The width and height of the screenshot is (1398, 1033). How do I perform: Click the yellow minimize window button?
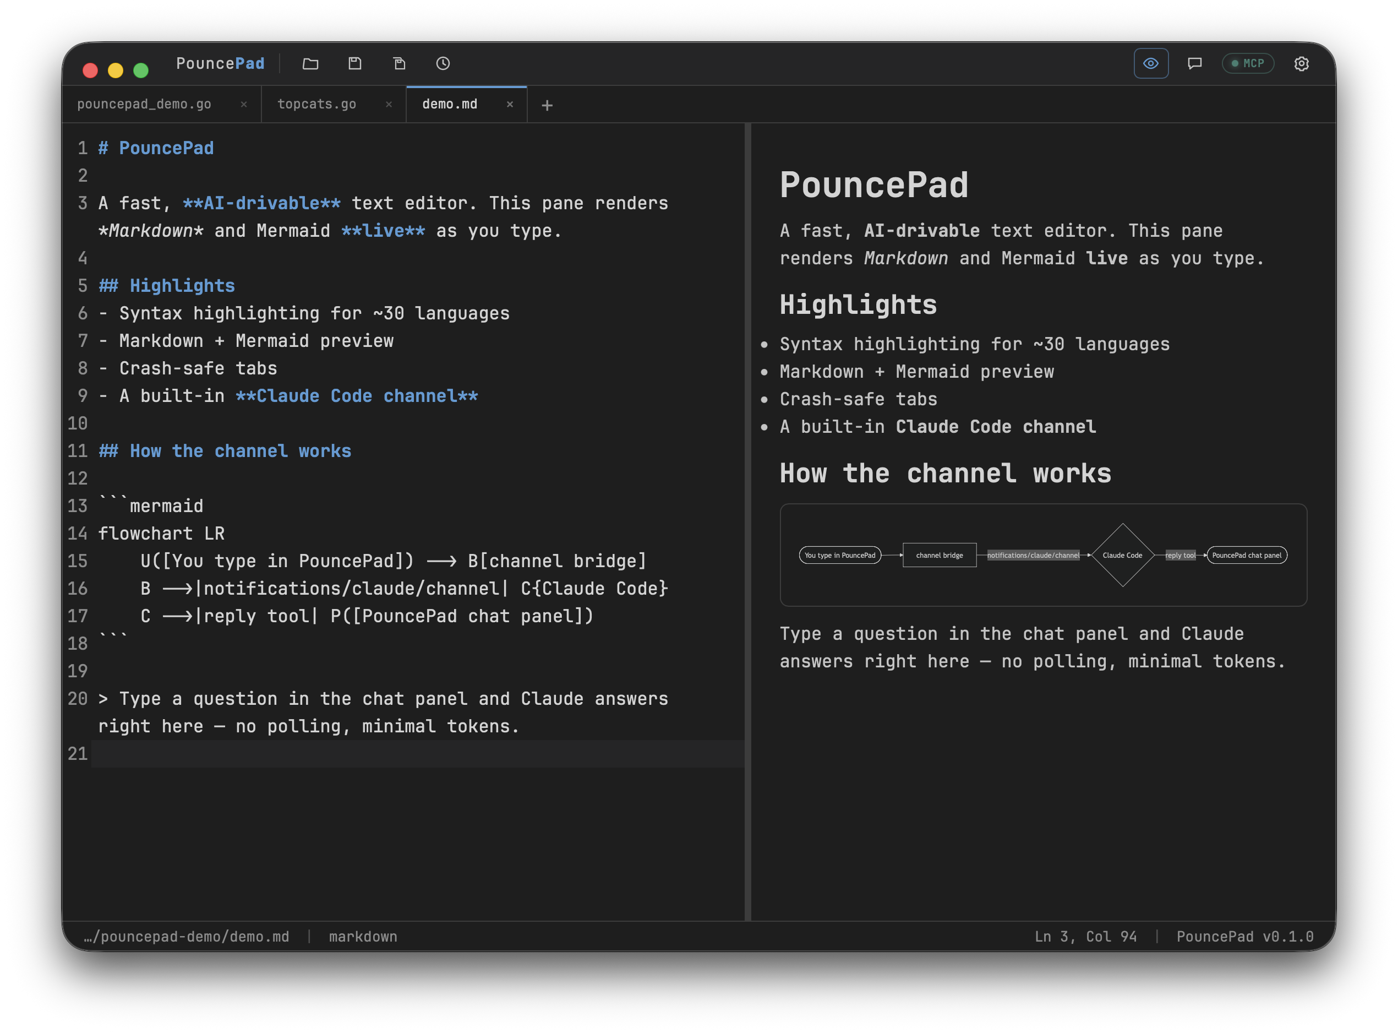point(116,70)
